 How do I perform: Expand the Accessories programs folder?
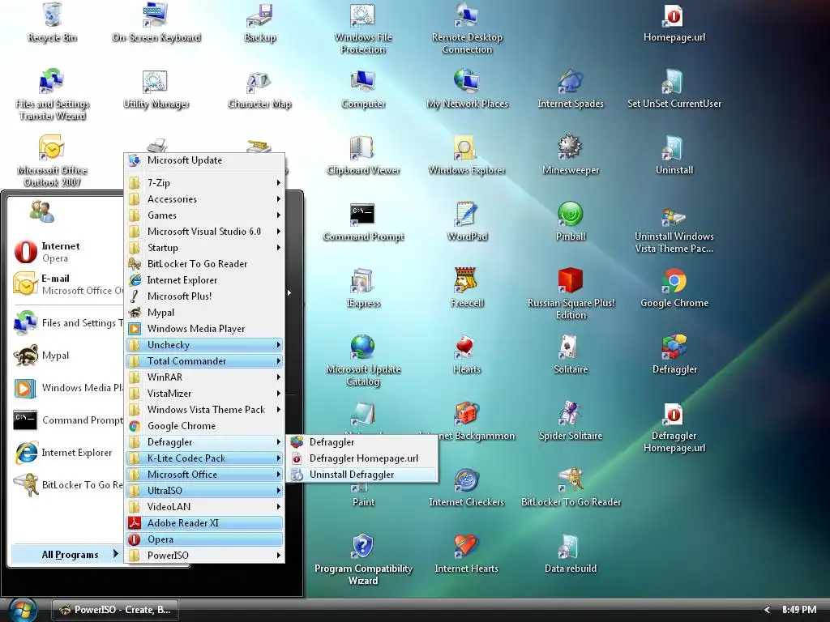click(x=205, y=199)
